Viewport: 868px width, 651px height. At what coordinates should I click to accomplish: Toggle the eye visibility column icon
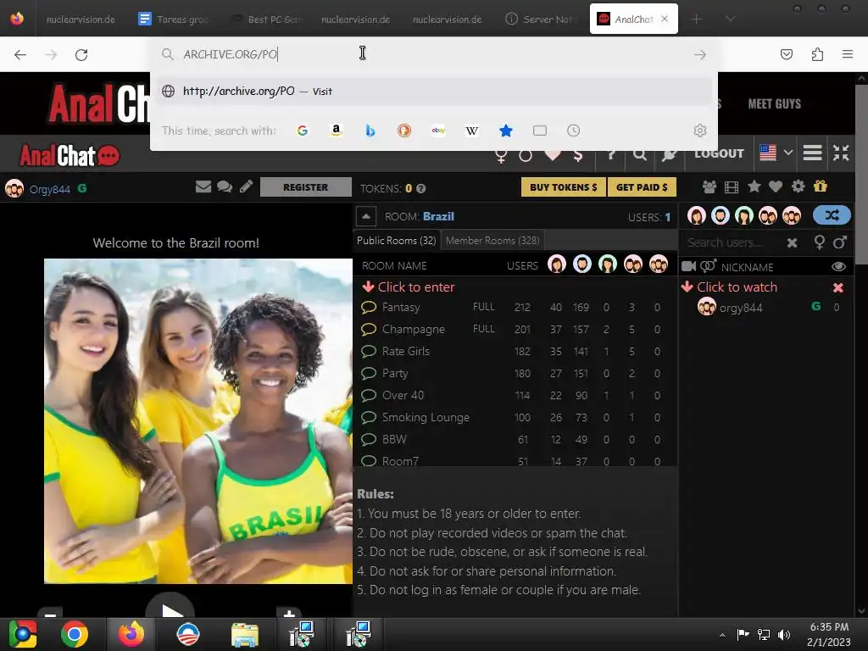pos(838,267)
